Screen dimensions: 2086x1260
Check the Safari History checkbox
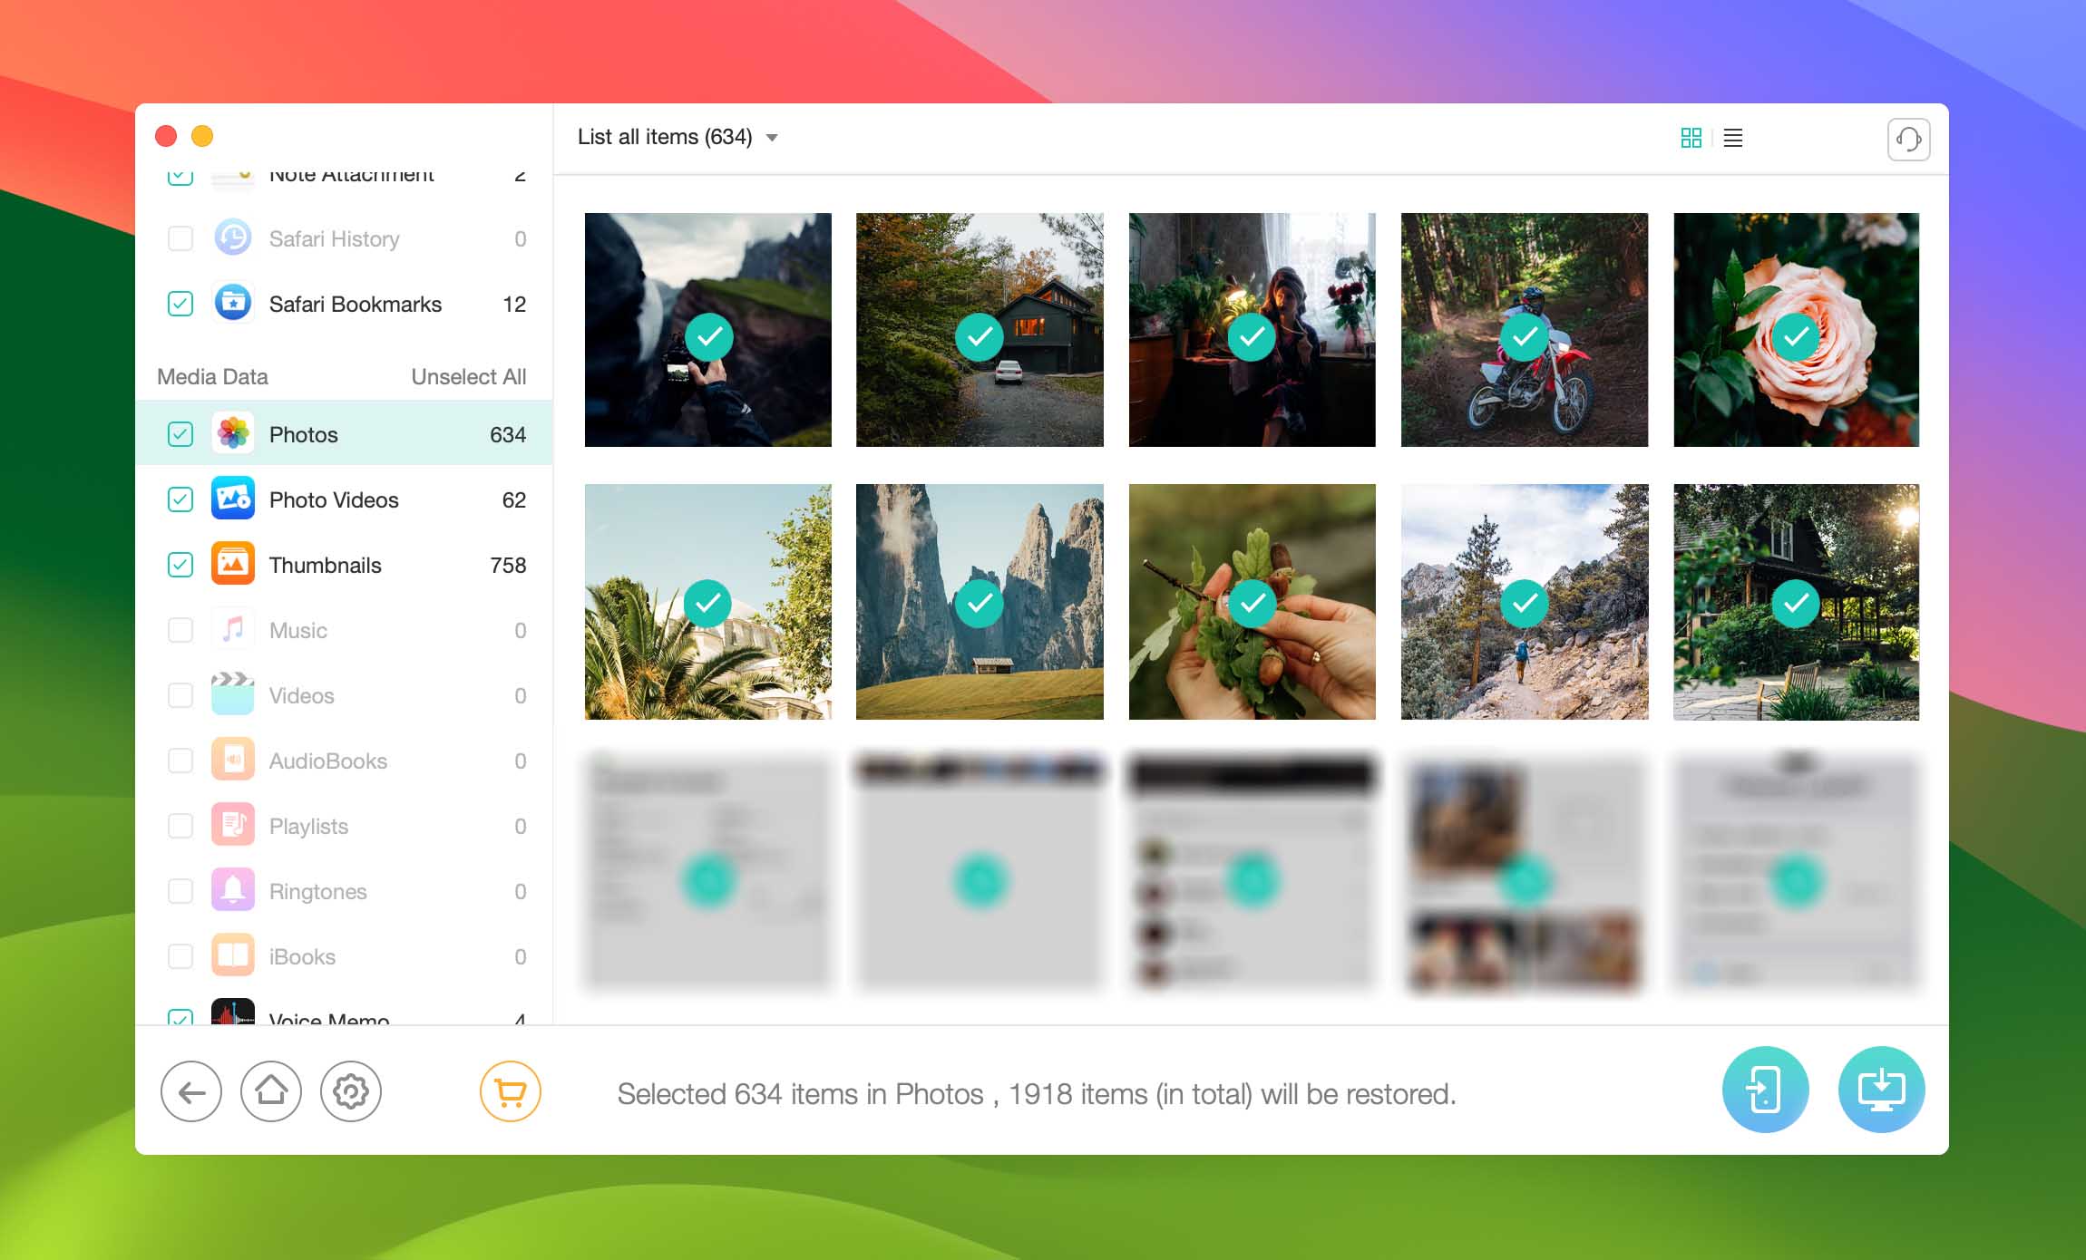pos(180,238)
